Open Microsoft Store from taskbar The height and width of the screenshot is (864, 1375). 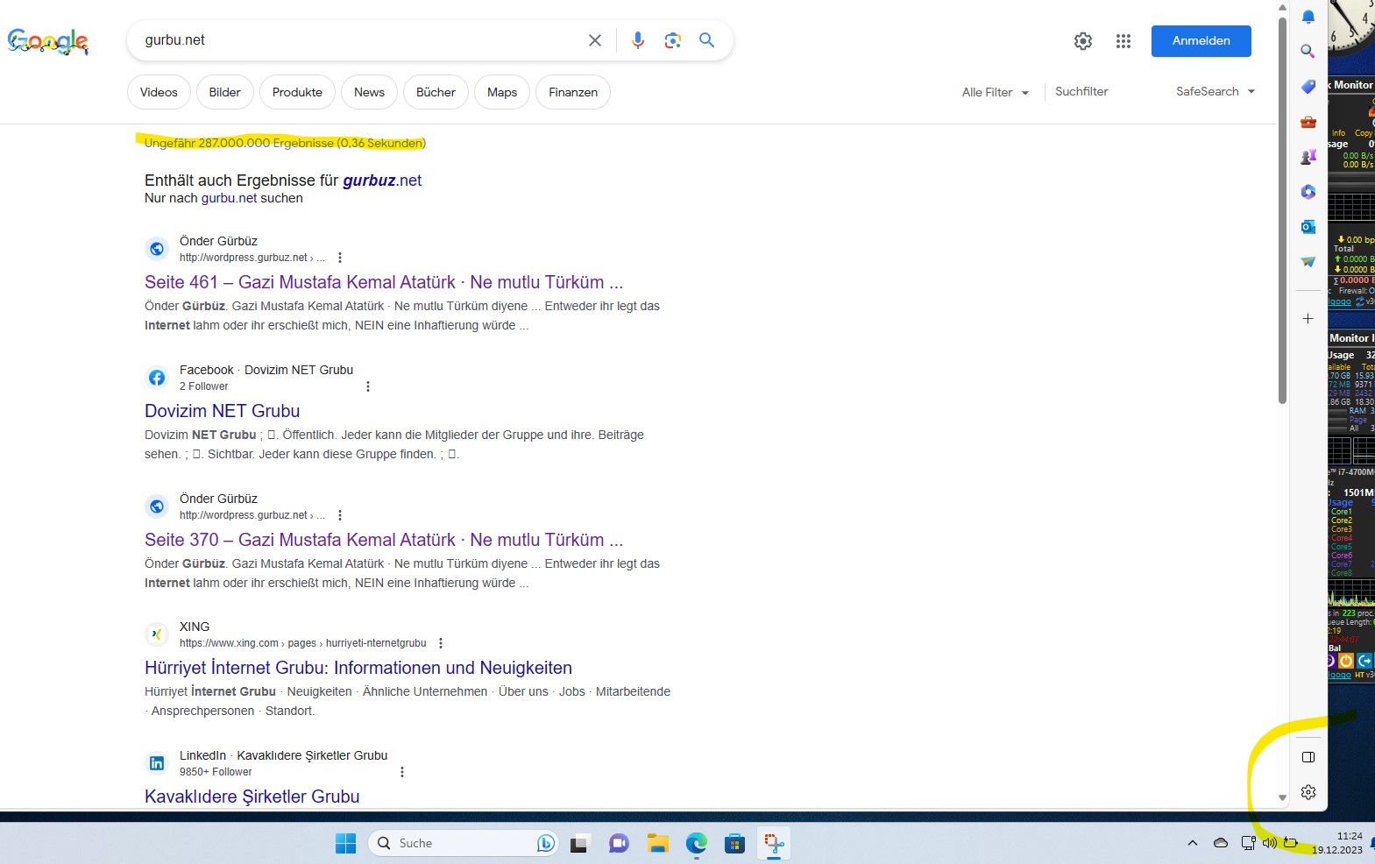(x=735, y=843)
